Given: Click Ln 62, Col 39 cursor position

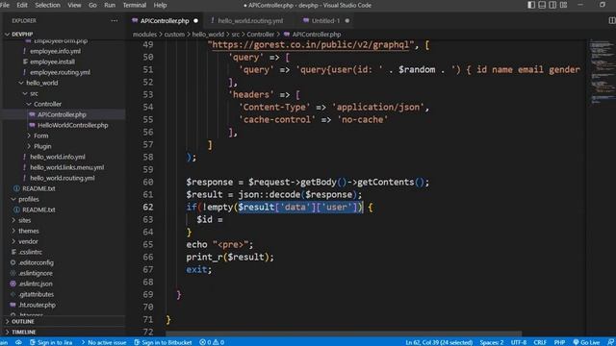Looking at the screenshot, I should (x=439, y=342).
